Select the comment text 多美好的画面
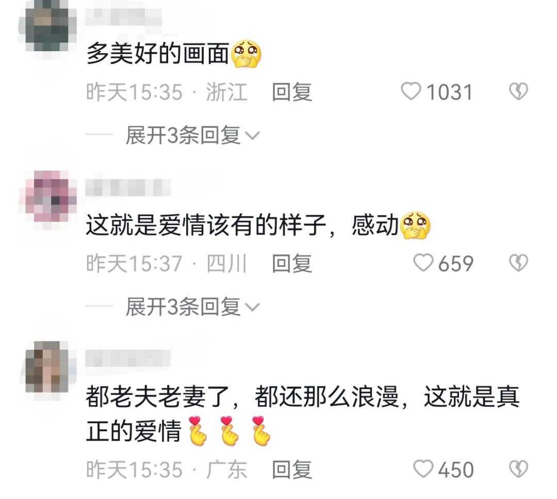Screen dimensions: 557x499 158,54
